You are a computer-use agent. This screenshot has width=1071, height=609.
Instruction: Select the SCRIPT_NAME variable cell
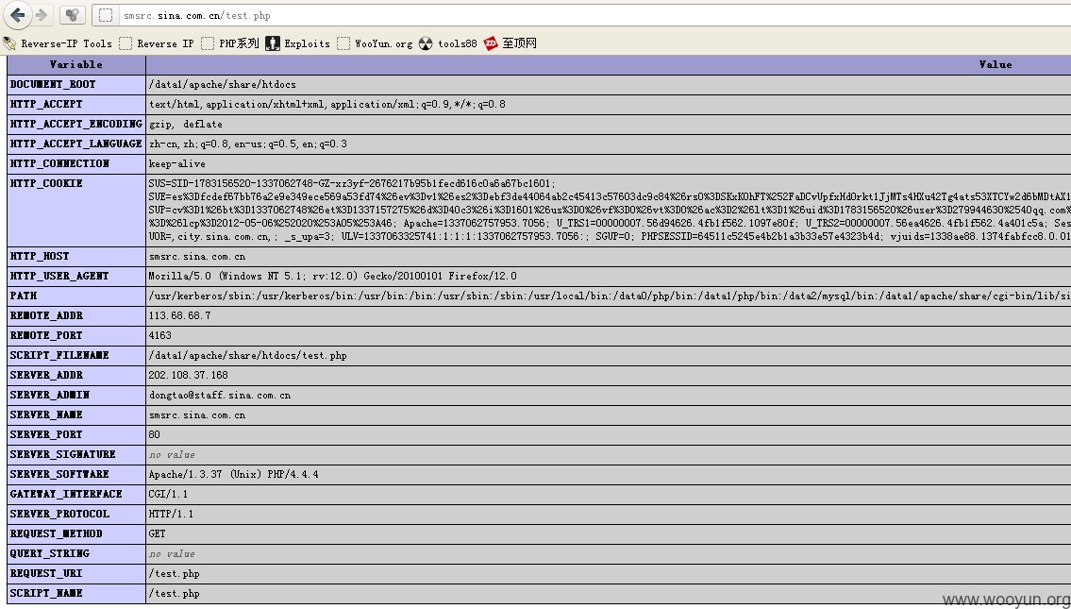coord(76,594)
